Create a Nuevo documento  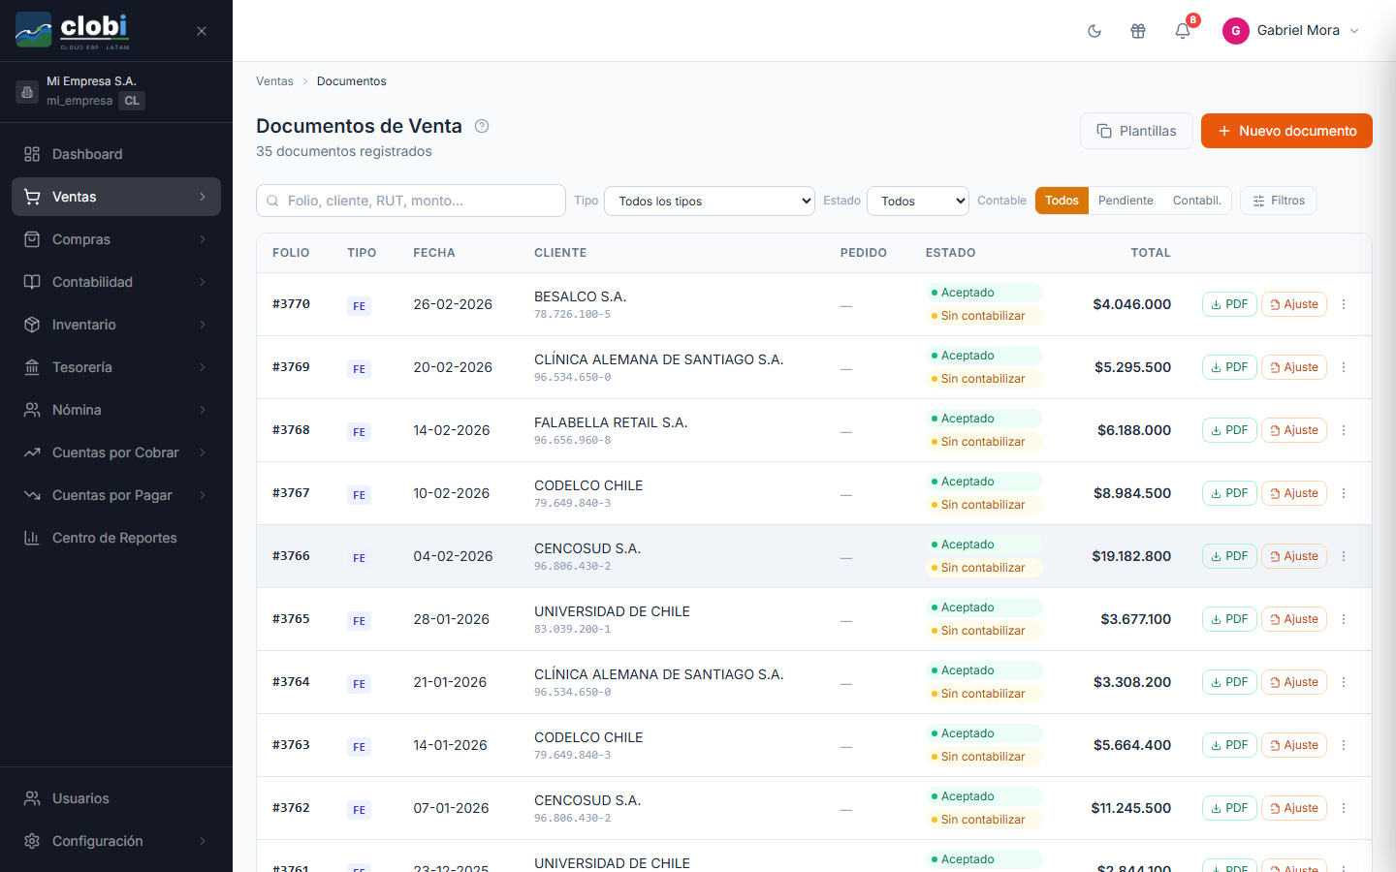pos(1286,131)
